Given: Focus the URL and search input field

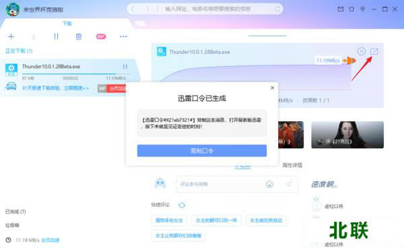Looking at the screenshot, I should [x=207, y=9].
